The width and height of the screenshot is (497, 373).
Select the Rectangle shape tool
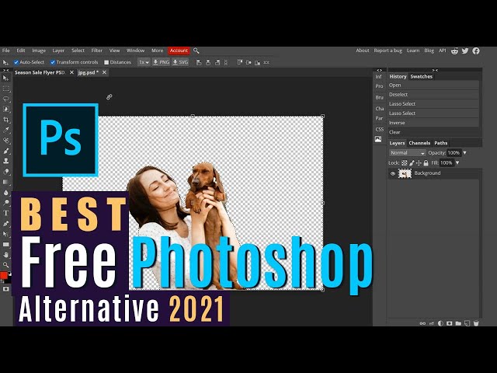pos(6,244)
